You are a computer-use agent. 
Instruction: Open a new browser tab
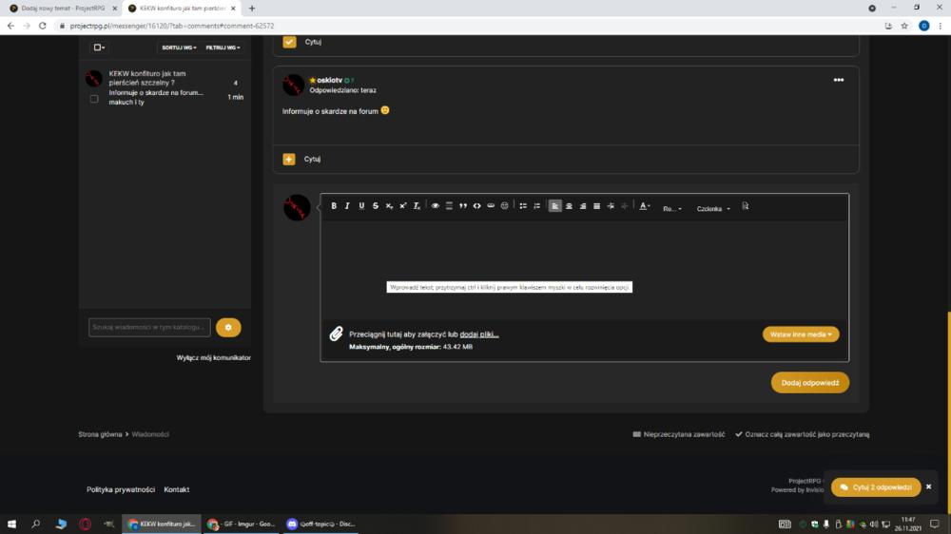pos(252,9)
